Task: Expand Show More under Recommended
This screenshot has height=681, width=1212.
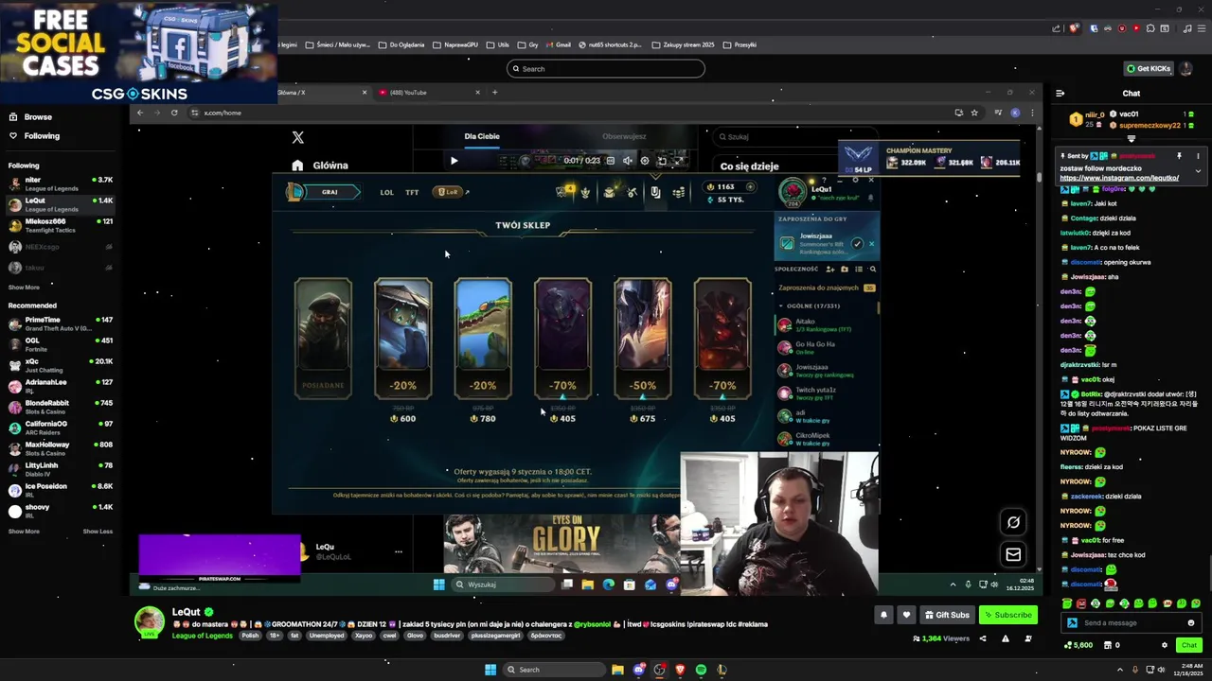Action: [x=24, y=532]
